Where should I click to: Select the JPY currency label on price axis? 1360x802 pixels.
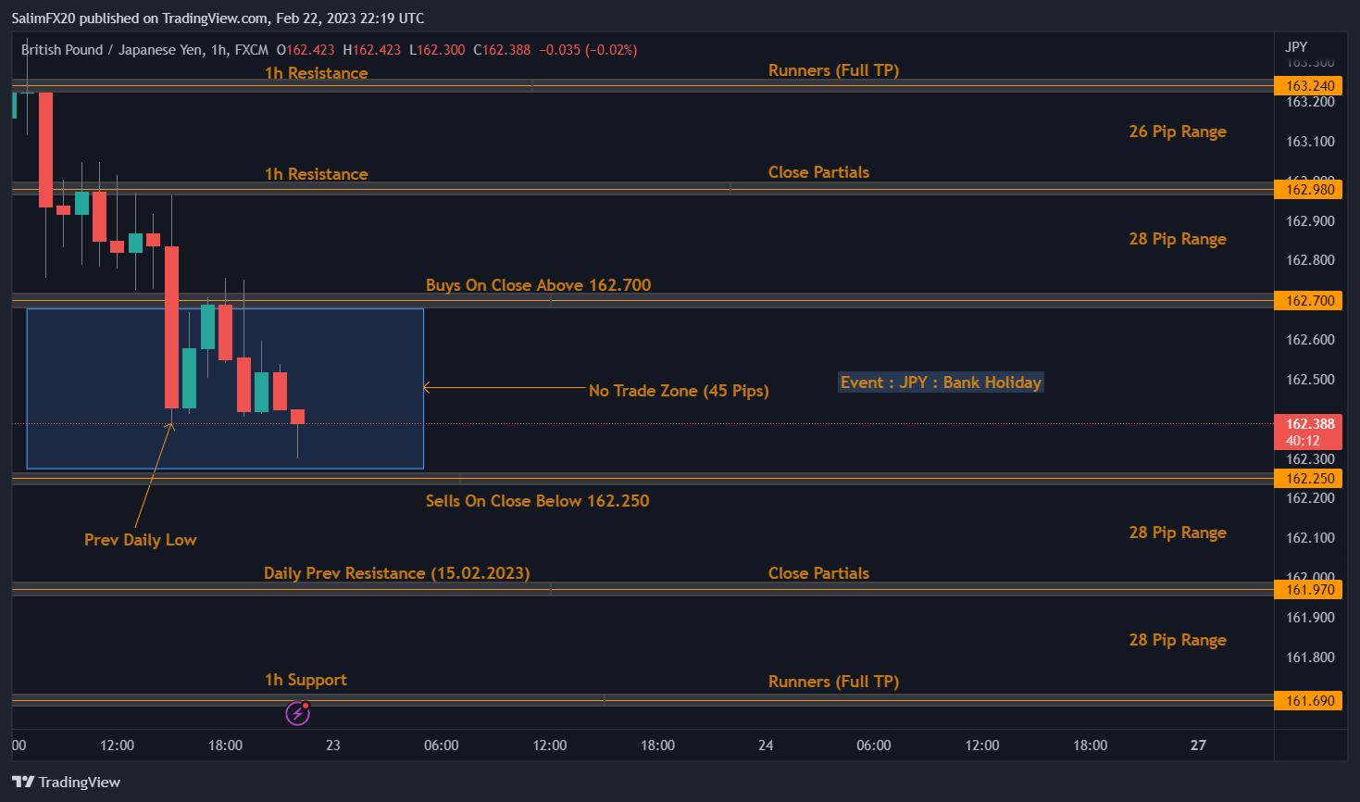point(1296,46)
